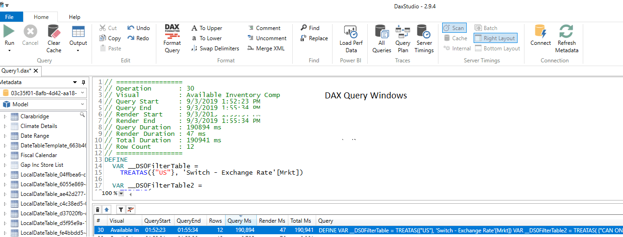This screenshot has height=237, width=623.
Task: Start the All Queries trace
Action: (x=382, y=39)
